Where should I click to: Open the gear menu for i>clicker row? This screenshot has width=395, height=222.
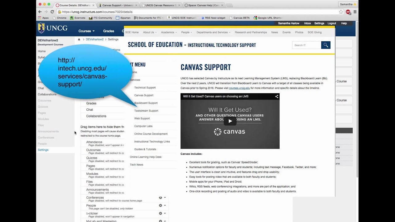click(162, 213)
